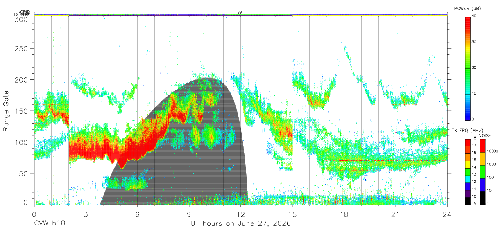Pick the black 9-10 MHz swatch in TX FRQ legend
The image size is (503, 232).
pyautogui.click(x=468, y=200)
